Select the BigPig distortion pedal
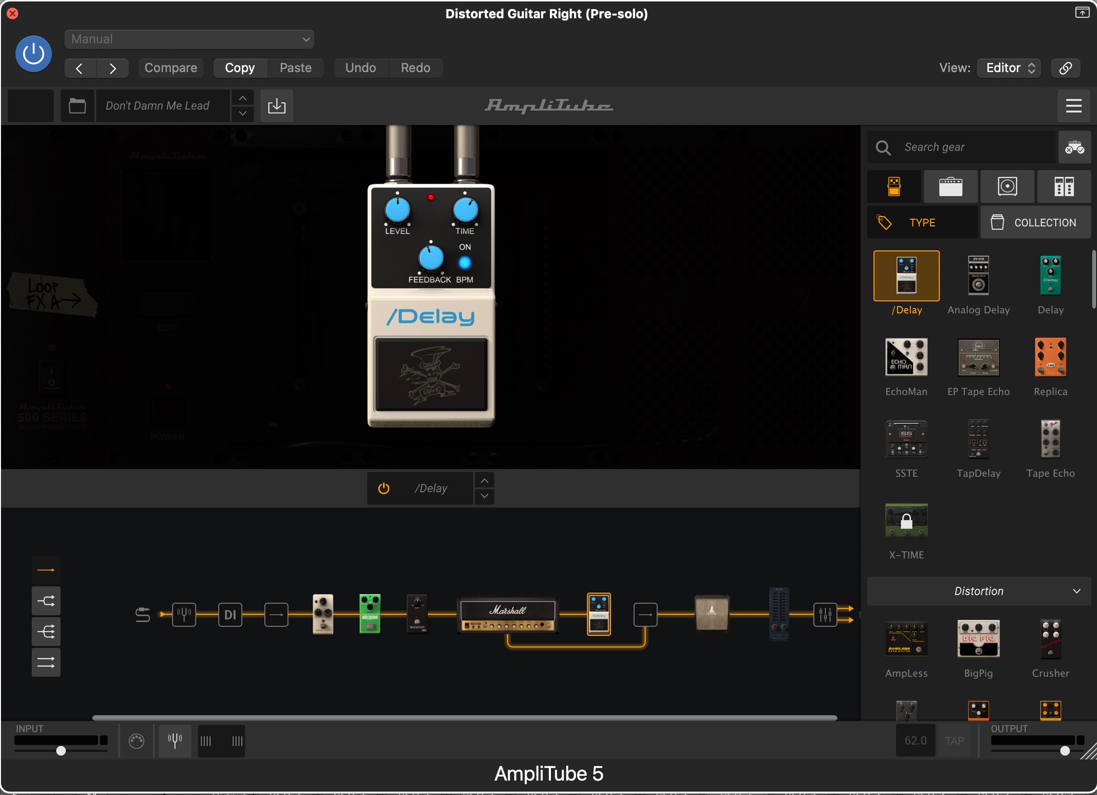Screen dimensions: 1097x795 pos(978,639)
